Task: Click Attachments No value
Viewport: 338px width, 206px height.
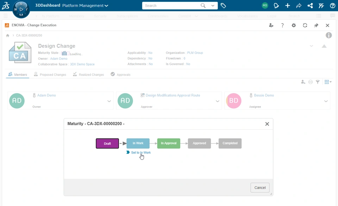Action: click(151, 64)
